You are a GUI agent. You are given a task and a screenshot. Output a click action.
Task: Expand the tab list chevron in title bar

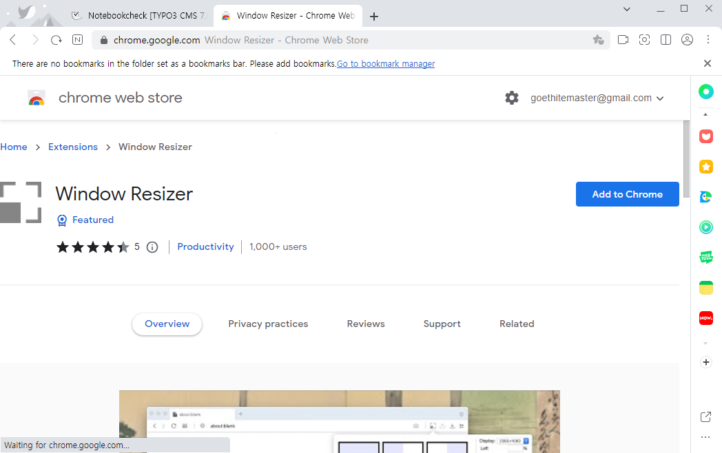point(627,9)
